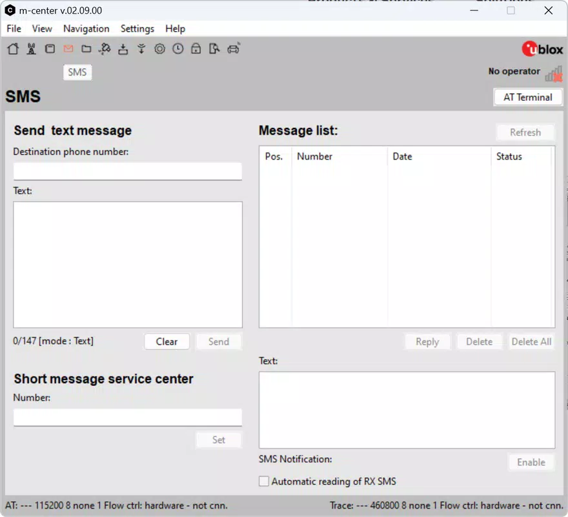Screen dimensions: 568x517
Task: Open the Settings menu
Action: [x=137, y=28]
